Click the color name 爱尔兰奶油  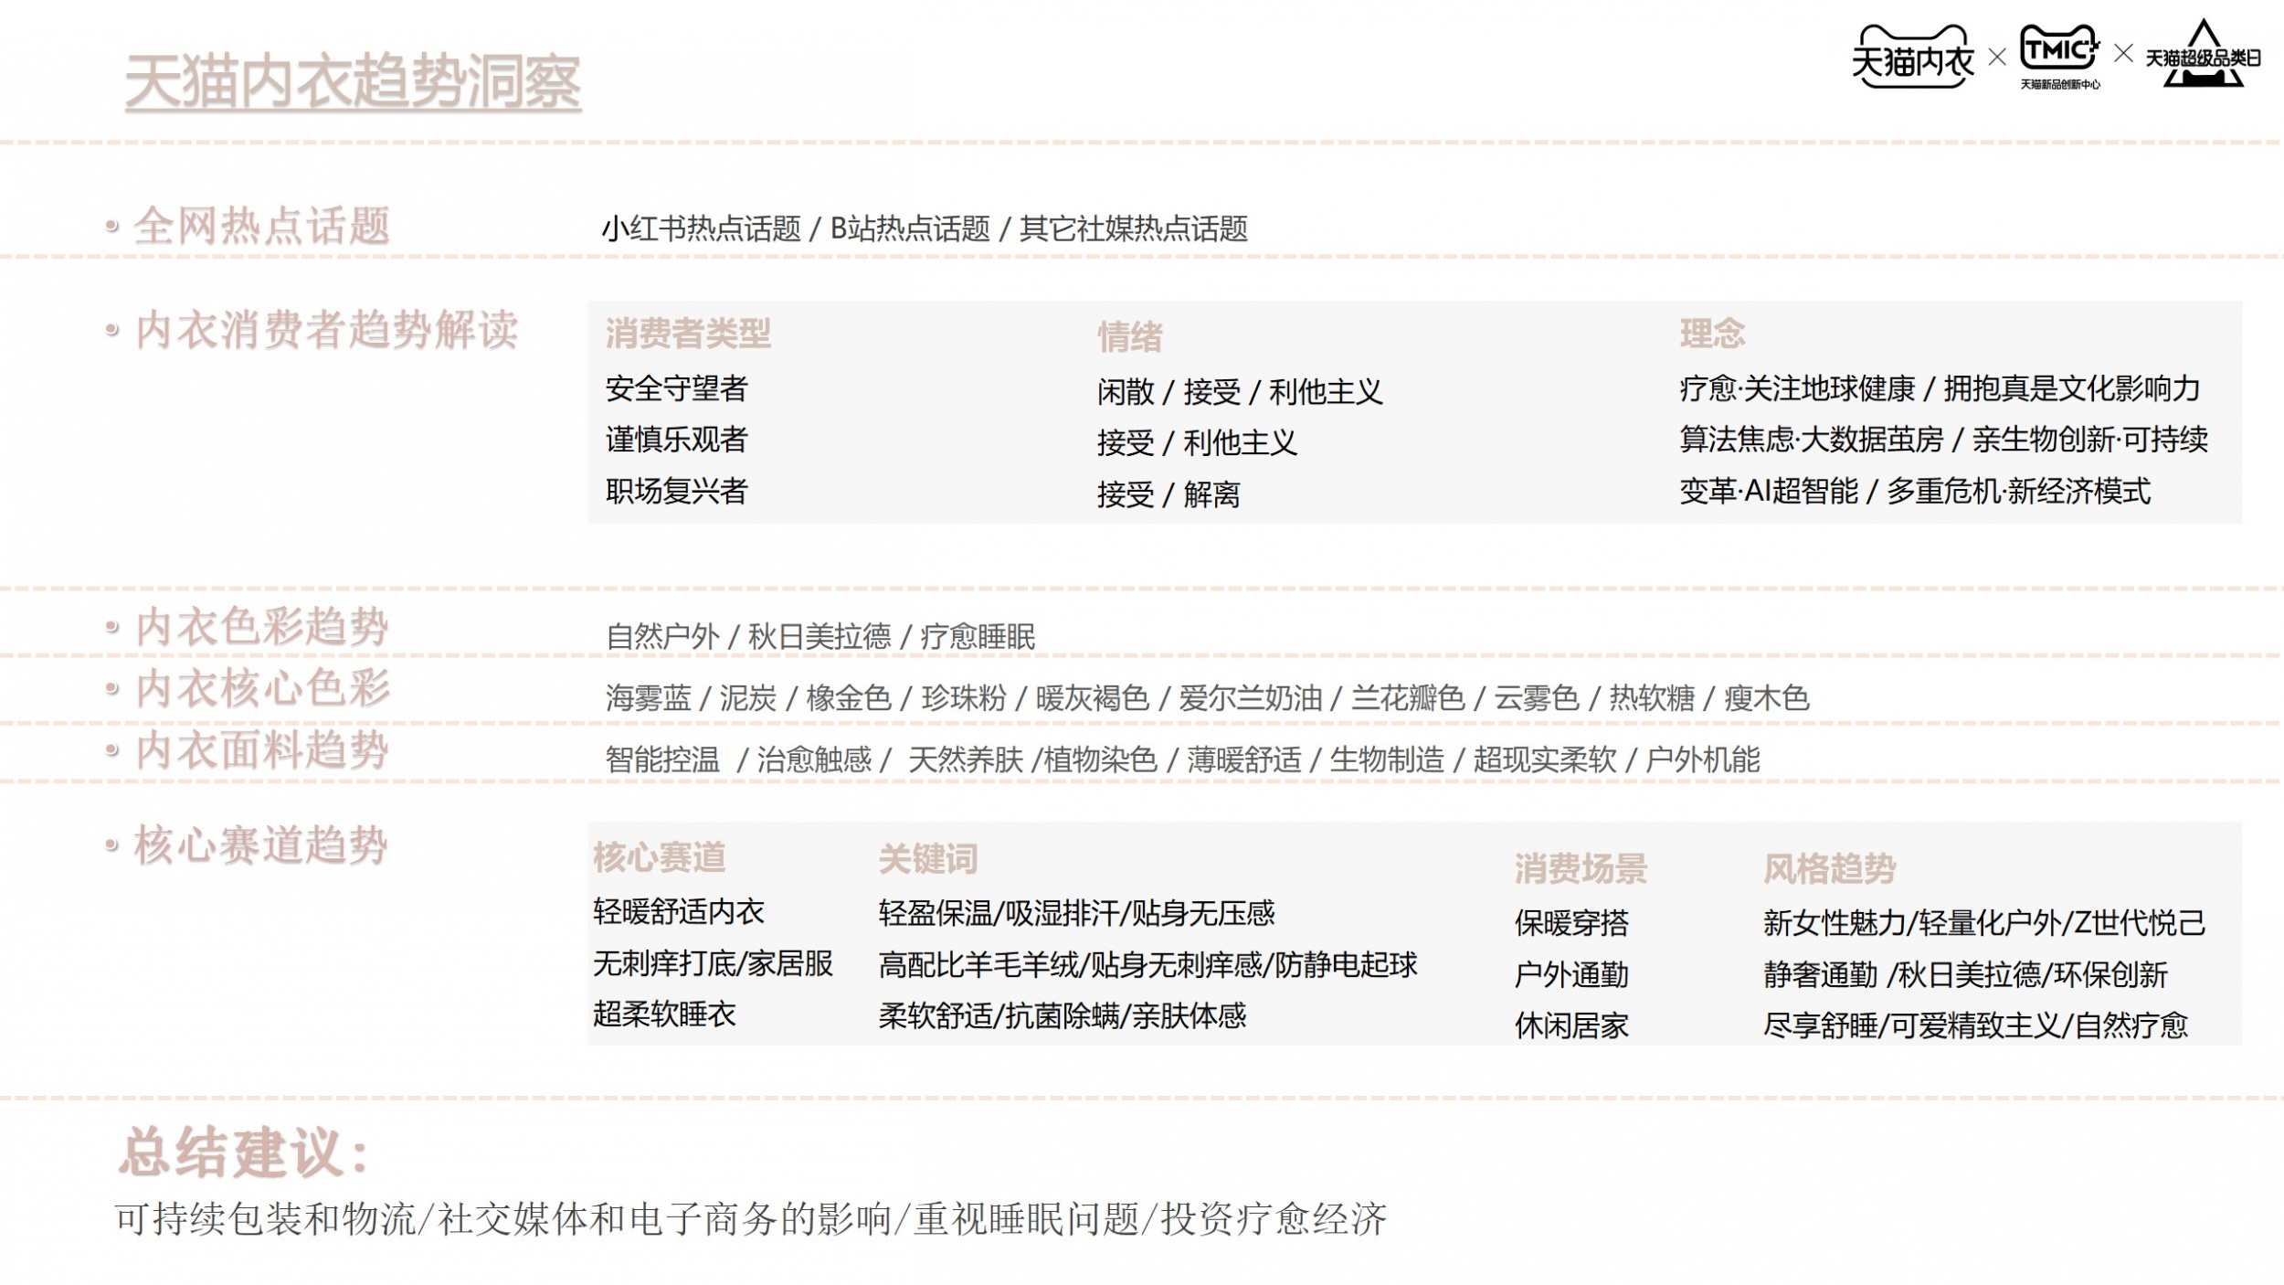pyautogui.click(x=1250, y=698)
